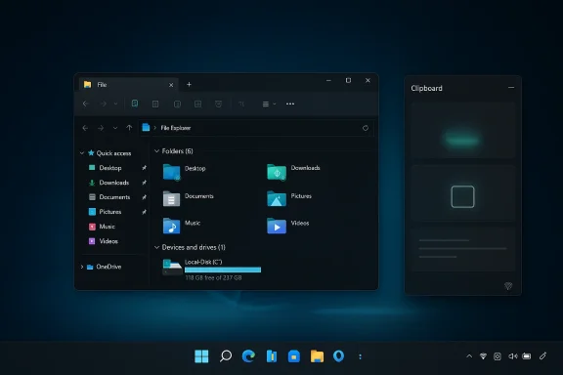Close the File tab
Viewport: 563px width, 375px height.
click(x=171, y=85)
